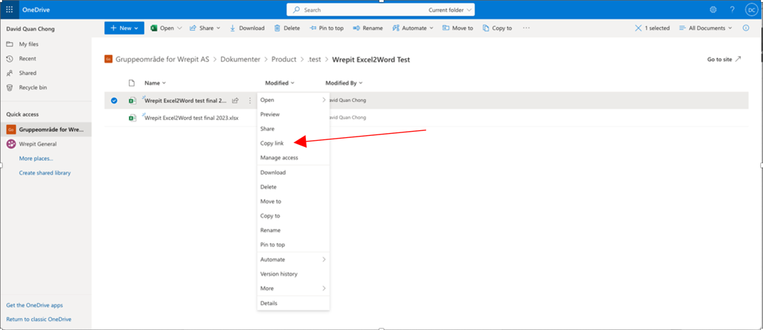The width and height of the screenshot is (763, 330).
Task: Click Delete in the top toolbar
Action: (x=287, y=28)
